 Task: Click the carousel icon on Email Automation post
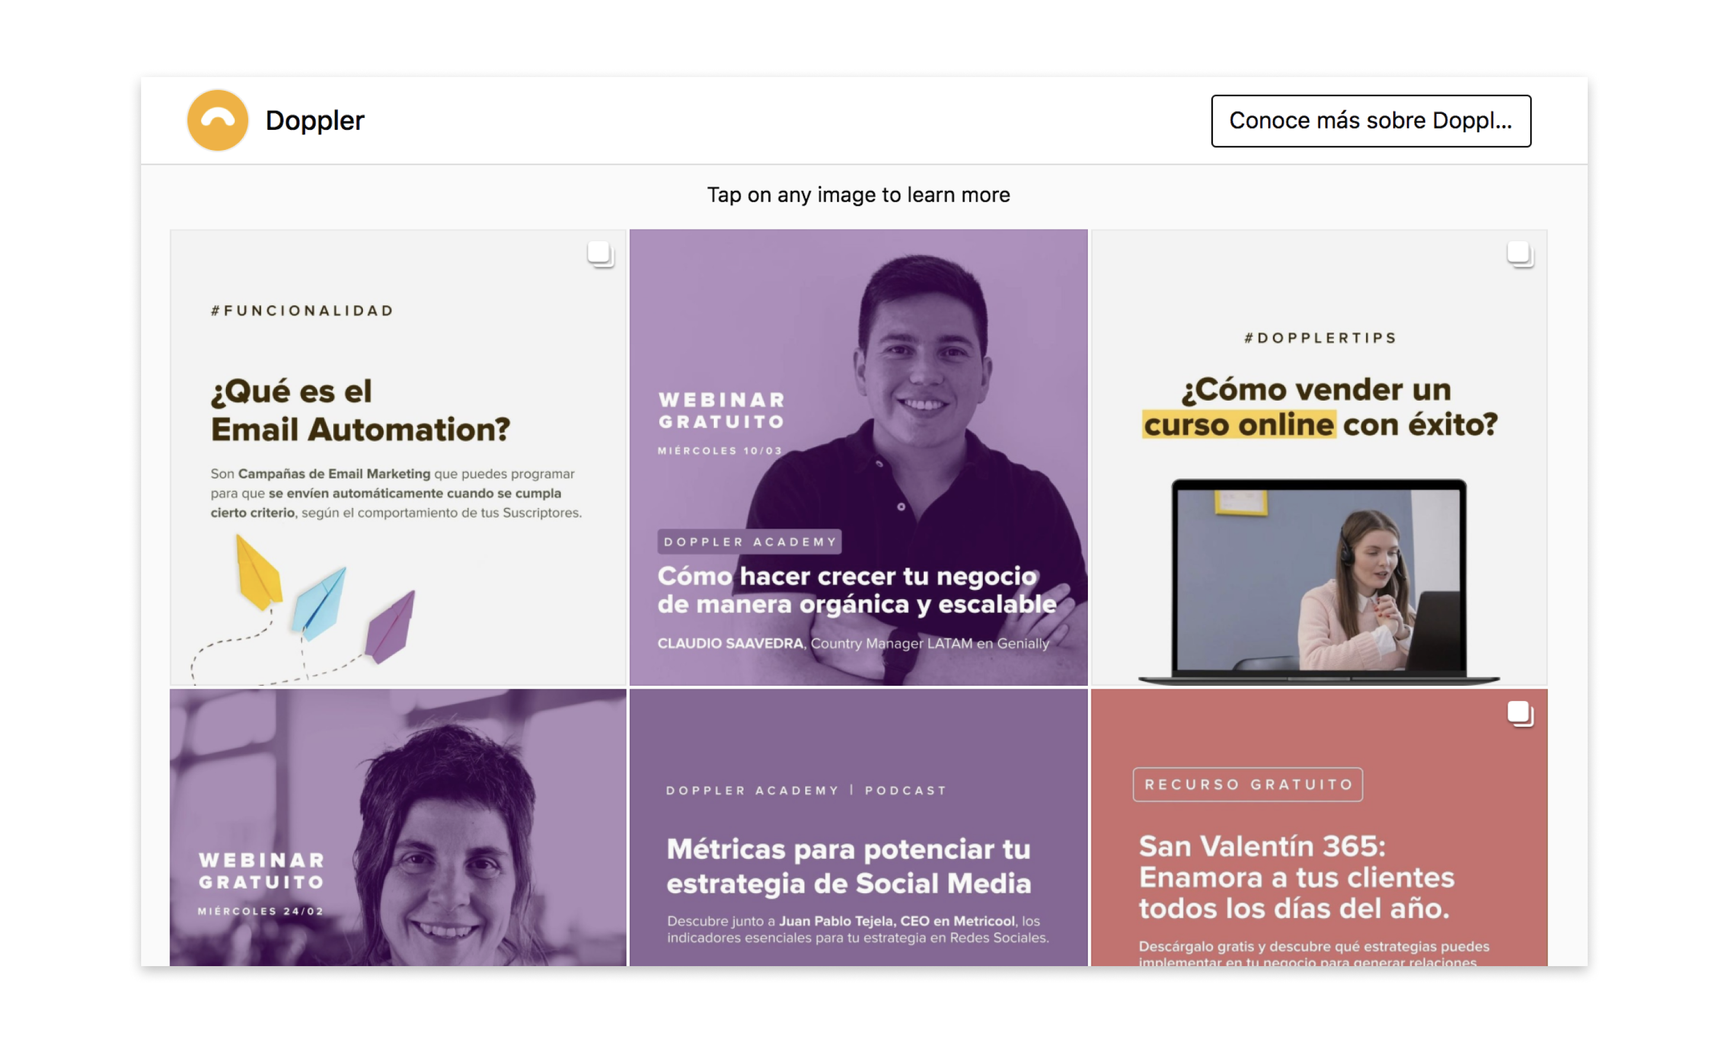pyautogui.click(x=601, y=254)
